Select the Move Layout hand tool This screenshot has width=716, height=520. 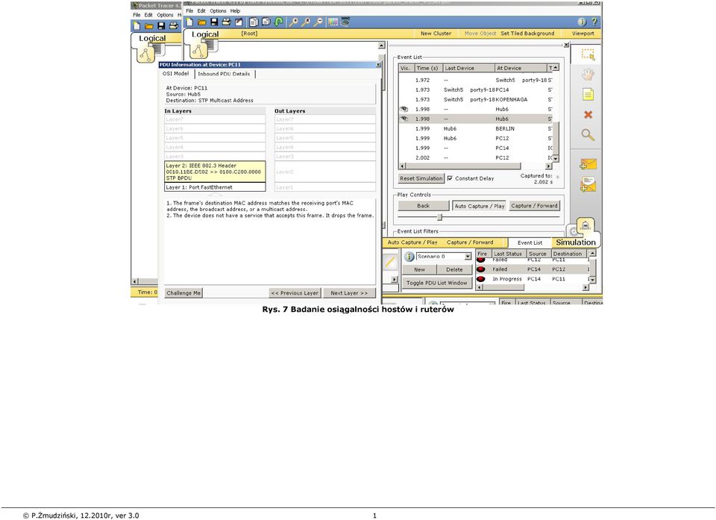point(588,75)
